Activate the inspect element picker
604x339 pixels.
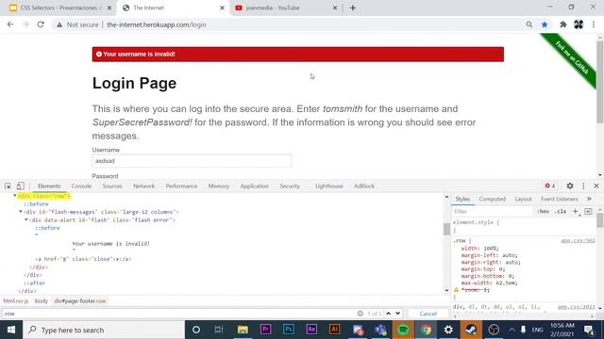(8, 186)
